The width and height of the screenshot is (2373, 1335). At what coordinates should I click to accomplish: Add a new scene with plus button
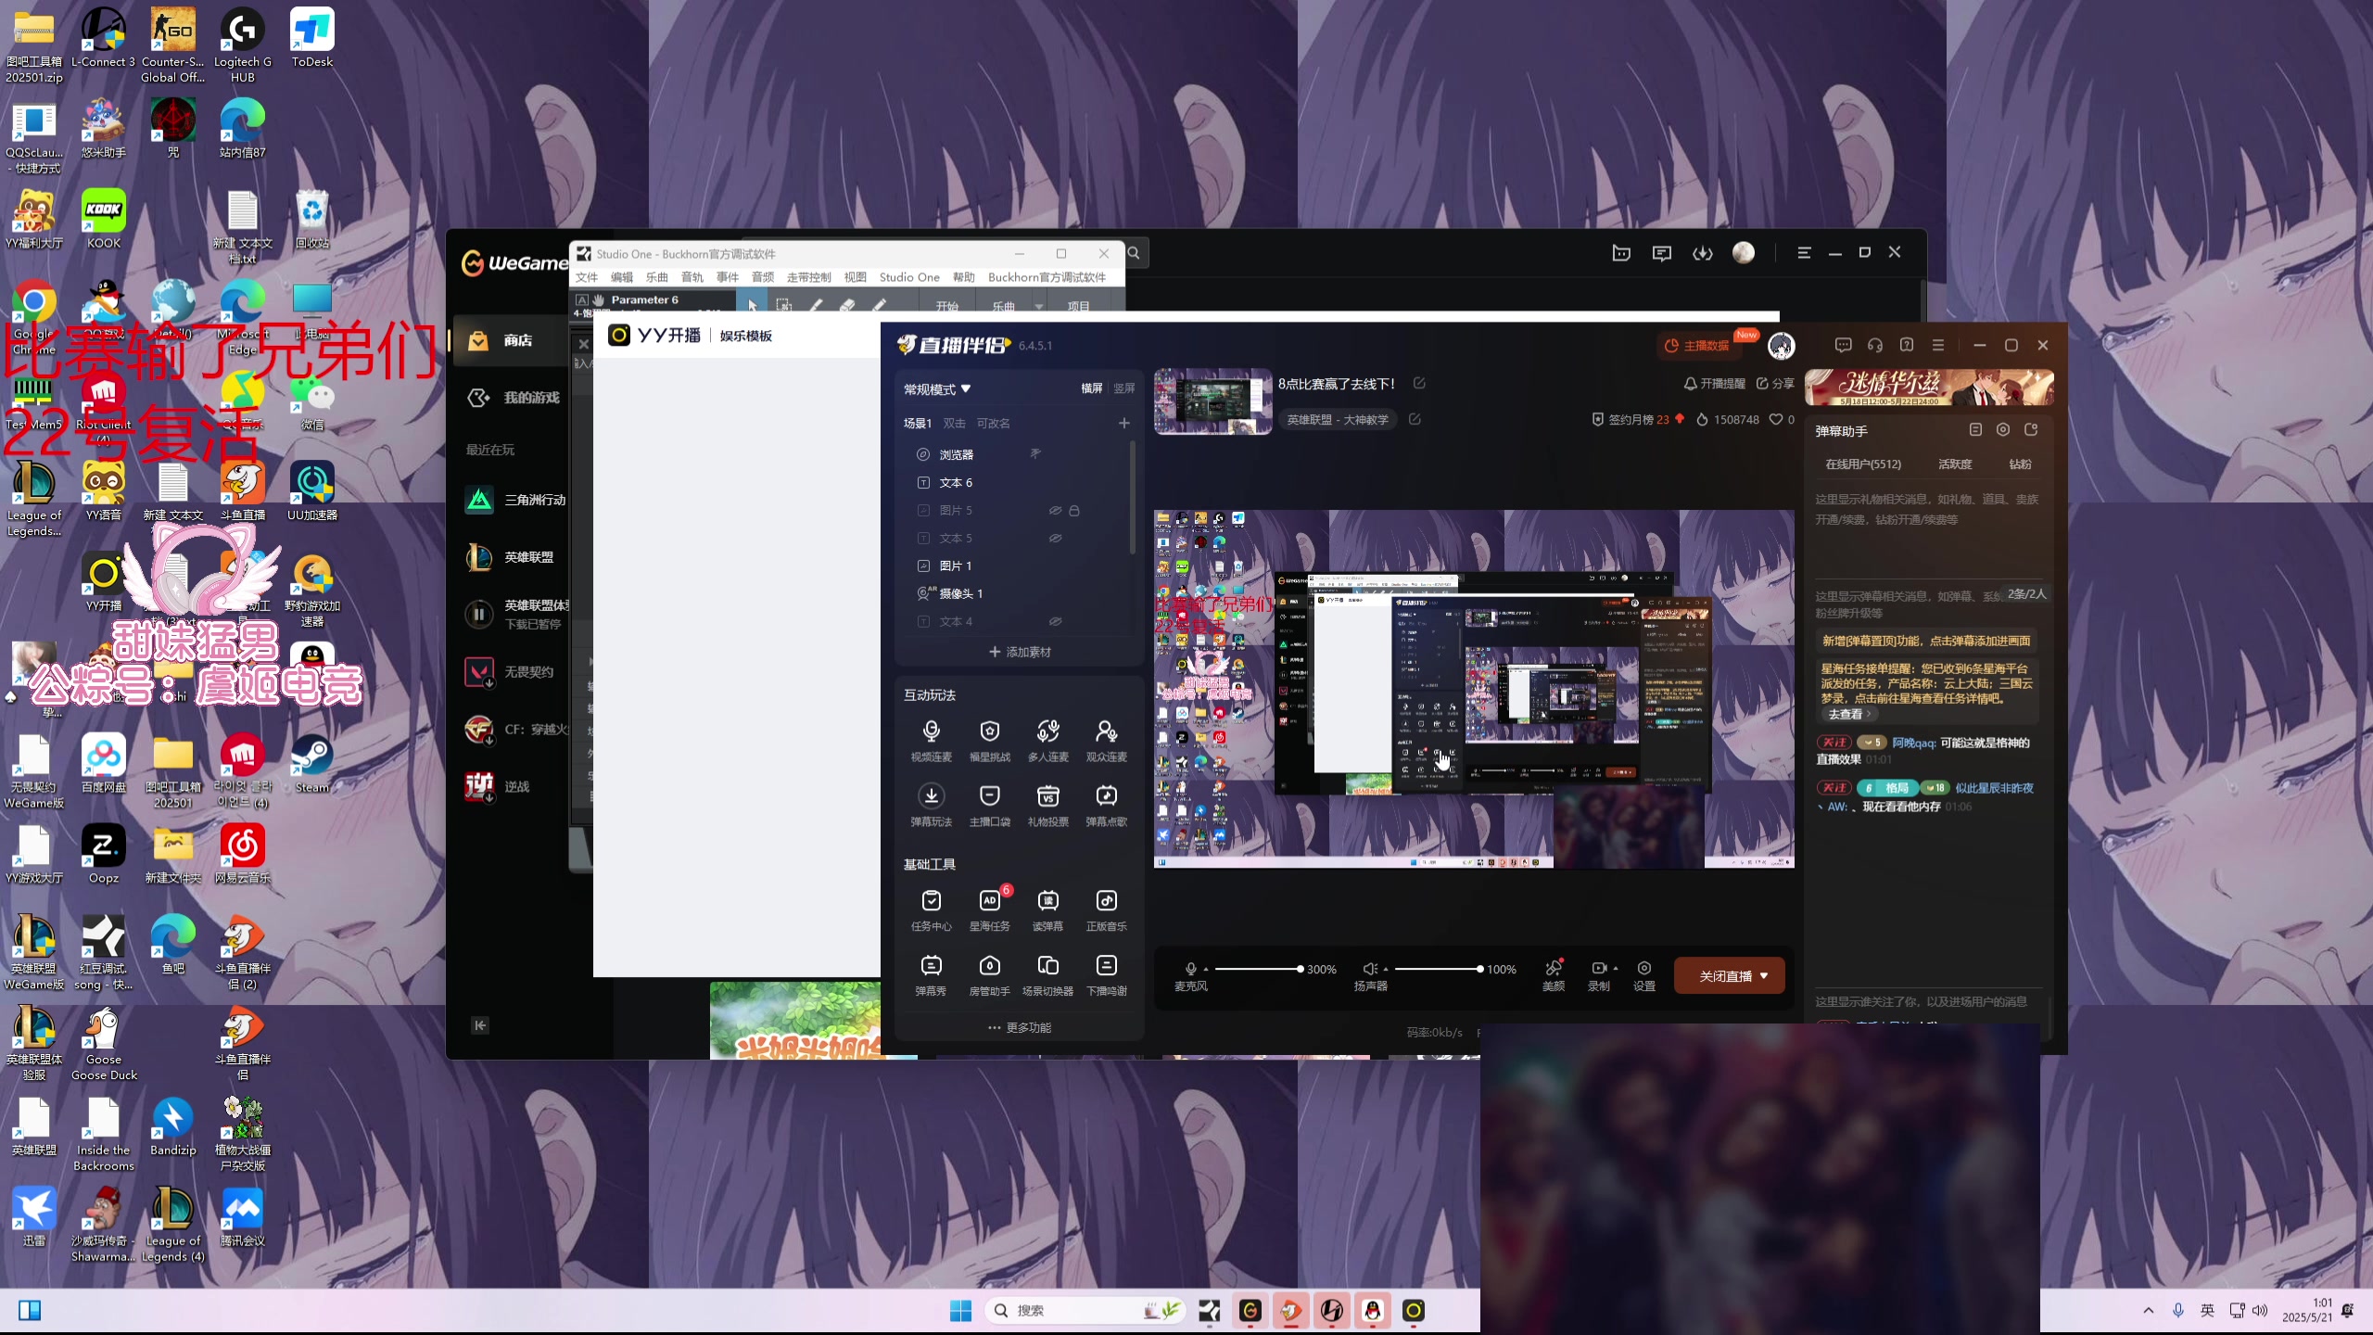1123,423
